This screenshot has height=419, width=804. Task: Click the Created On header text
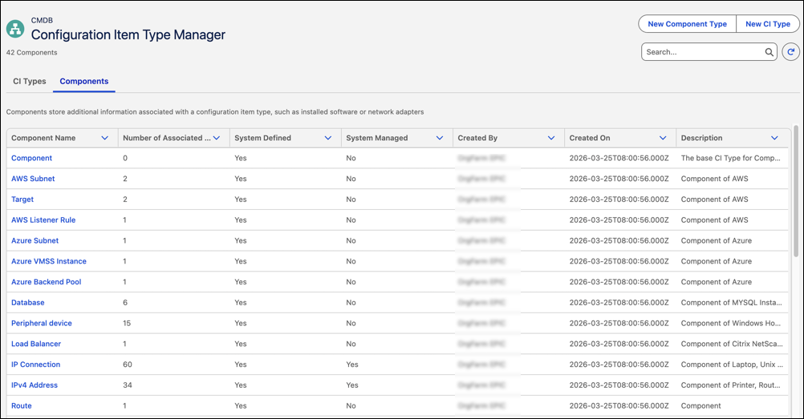pos(590,138)
